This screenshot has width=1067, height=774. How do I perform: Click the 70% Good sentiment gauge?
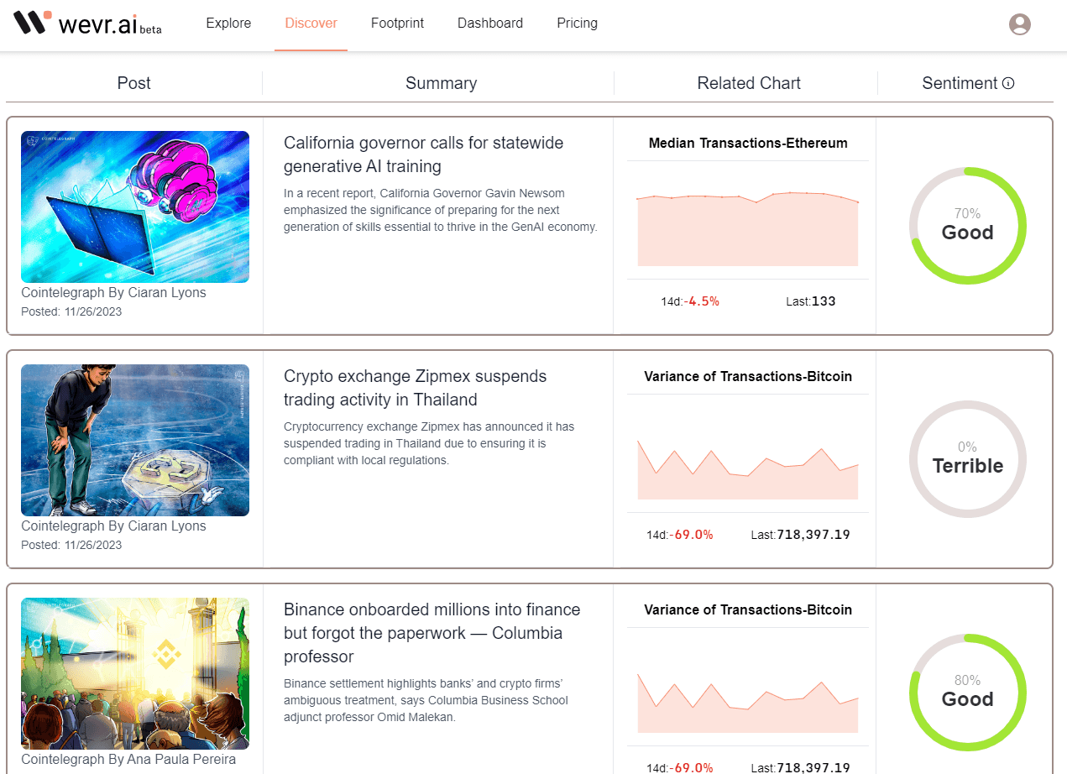[x=967, y=226]
